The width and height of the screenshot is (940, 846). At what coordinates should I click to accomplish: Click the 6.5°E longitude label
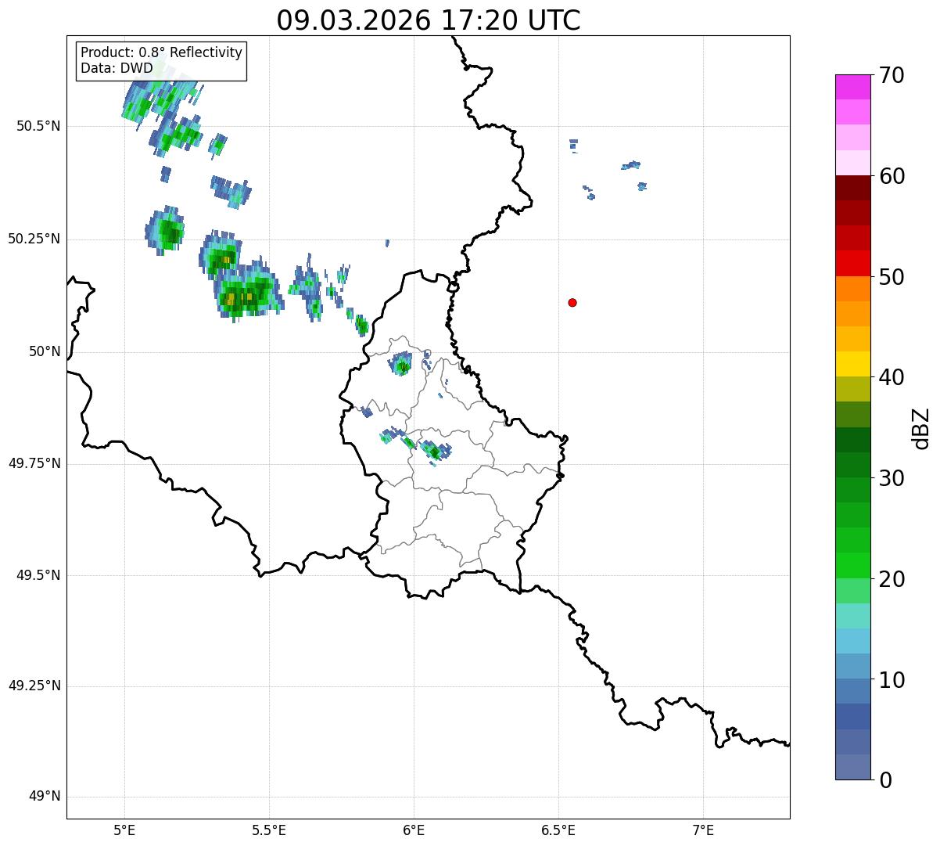558,830
